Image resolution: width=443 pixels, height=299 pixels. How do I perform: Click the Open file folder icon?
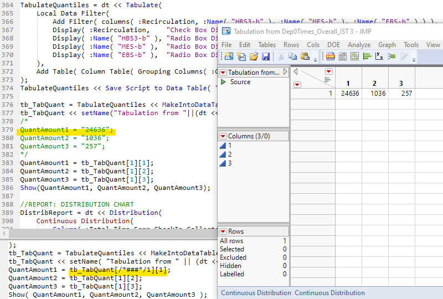point(254,56)
